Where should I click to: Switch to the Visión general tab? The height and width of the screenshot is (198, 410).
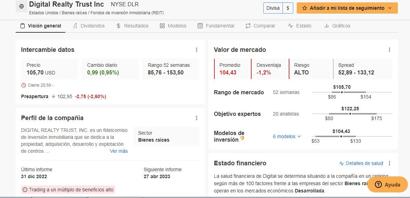click(41, 26)
